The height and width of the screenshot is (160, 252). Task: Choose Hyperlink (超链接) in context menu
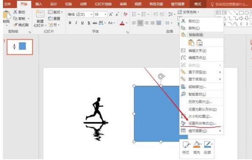202,87
